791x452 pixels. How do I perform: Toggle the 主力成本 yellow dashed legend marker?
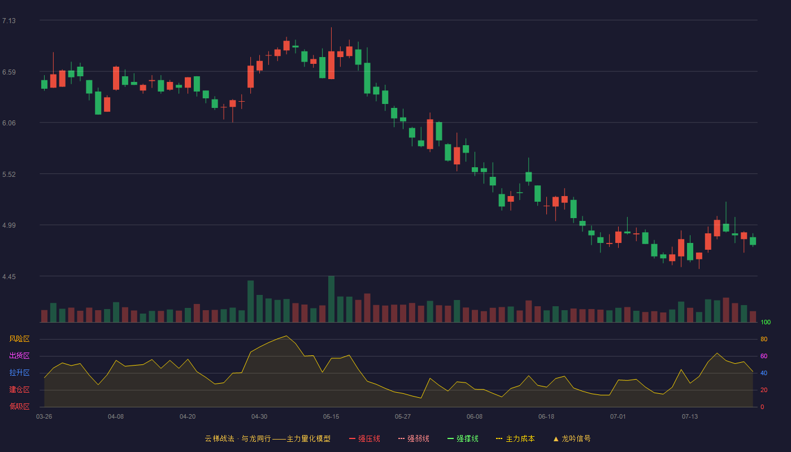[499, 438]
